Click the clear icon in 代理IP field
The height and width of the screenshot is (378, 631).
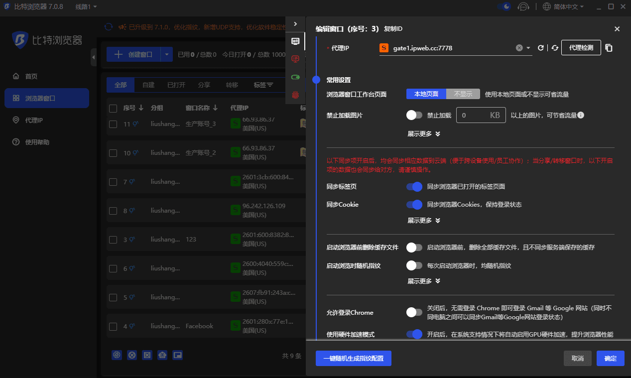pos(519,48)
